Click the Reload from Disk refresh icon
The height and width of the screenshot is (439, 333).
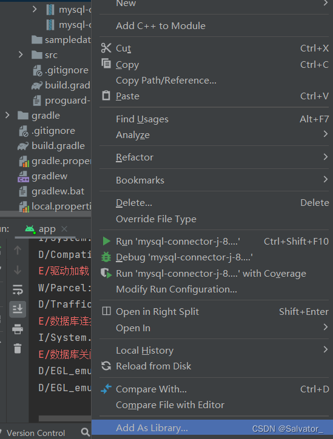point(106,366)
